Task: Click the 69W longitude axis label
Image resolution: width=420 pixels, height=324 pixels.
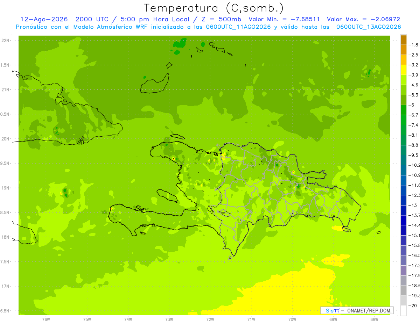Action: tap(333, 319)
